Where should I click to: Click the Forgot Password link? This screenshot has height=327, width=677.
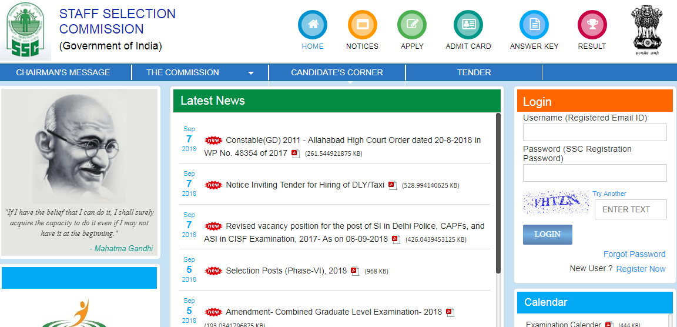634,254
